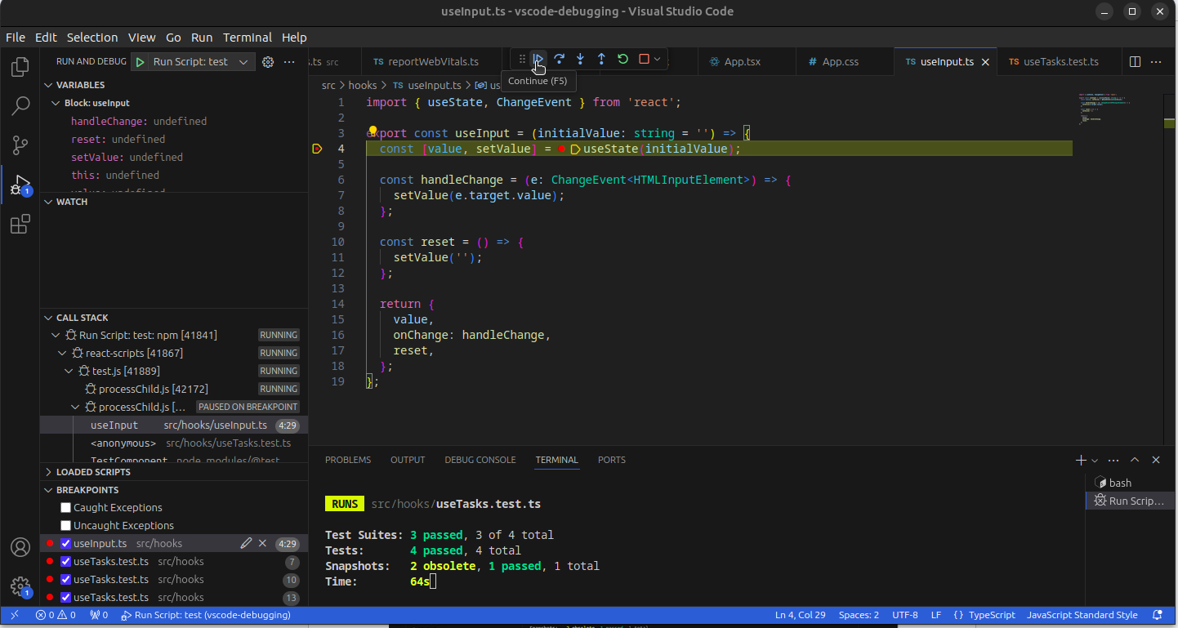Screen dimensions: 1178x628
Task: Open the Search view in activity bar
Action: [x=20, y=105]
